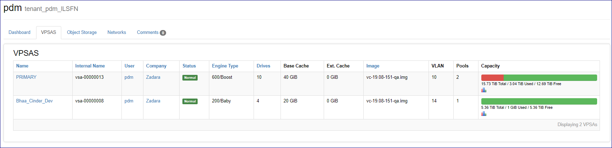Sort by the Status column header
This screenshot has width=612, height=148.
pos(189,66)
